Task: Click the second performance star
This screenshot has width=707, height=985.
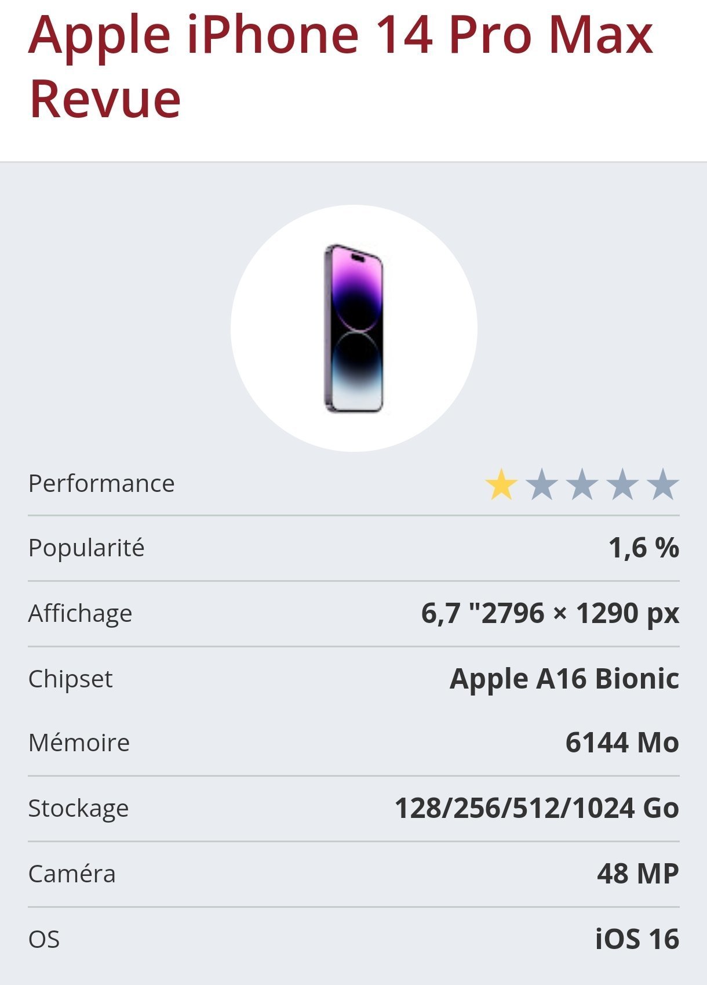Action: (x=542, y=485)
